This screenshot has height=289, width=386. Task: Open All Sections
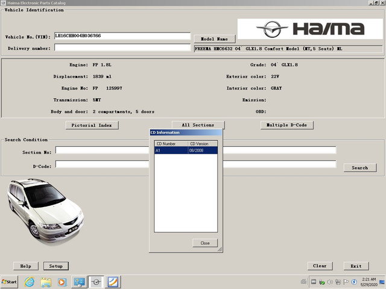tap(198, 125)
